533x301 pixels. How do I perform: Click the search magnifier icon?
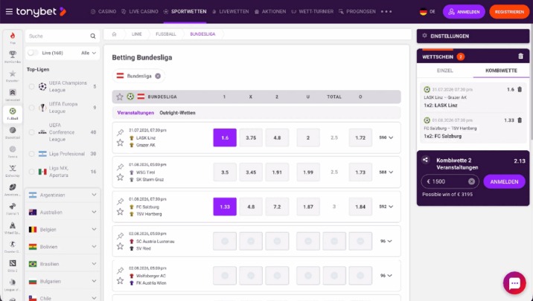tap(93, 36)
